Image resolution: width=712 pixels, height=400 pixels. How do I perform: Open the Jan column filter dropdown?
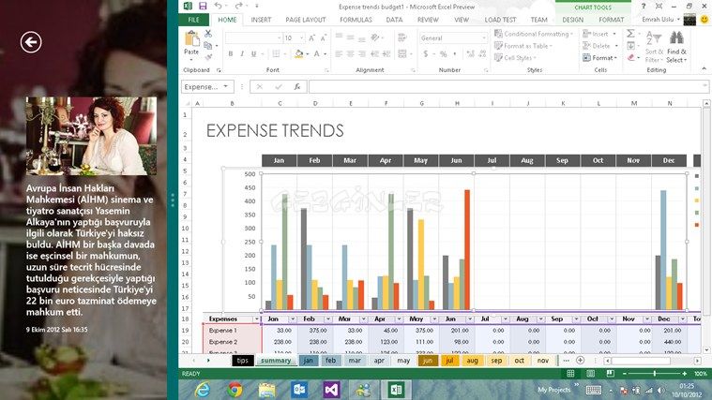[x=292, y=319]
